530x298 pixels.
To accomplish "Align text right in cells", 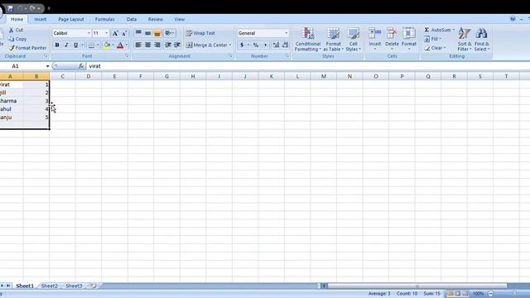I will (157, 45).
